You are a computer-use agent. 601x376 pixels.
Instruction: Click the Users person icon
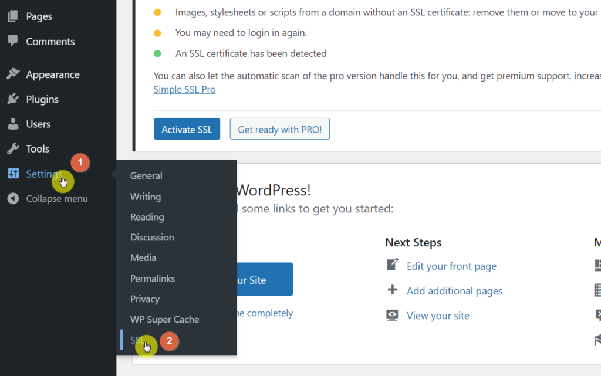[x=13, y=124]
